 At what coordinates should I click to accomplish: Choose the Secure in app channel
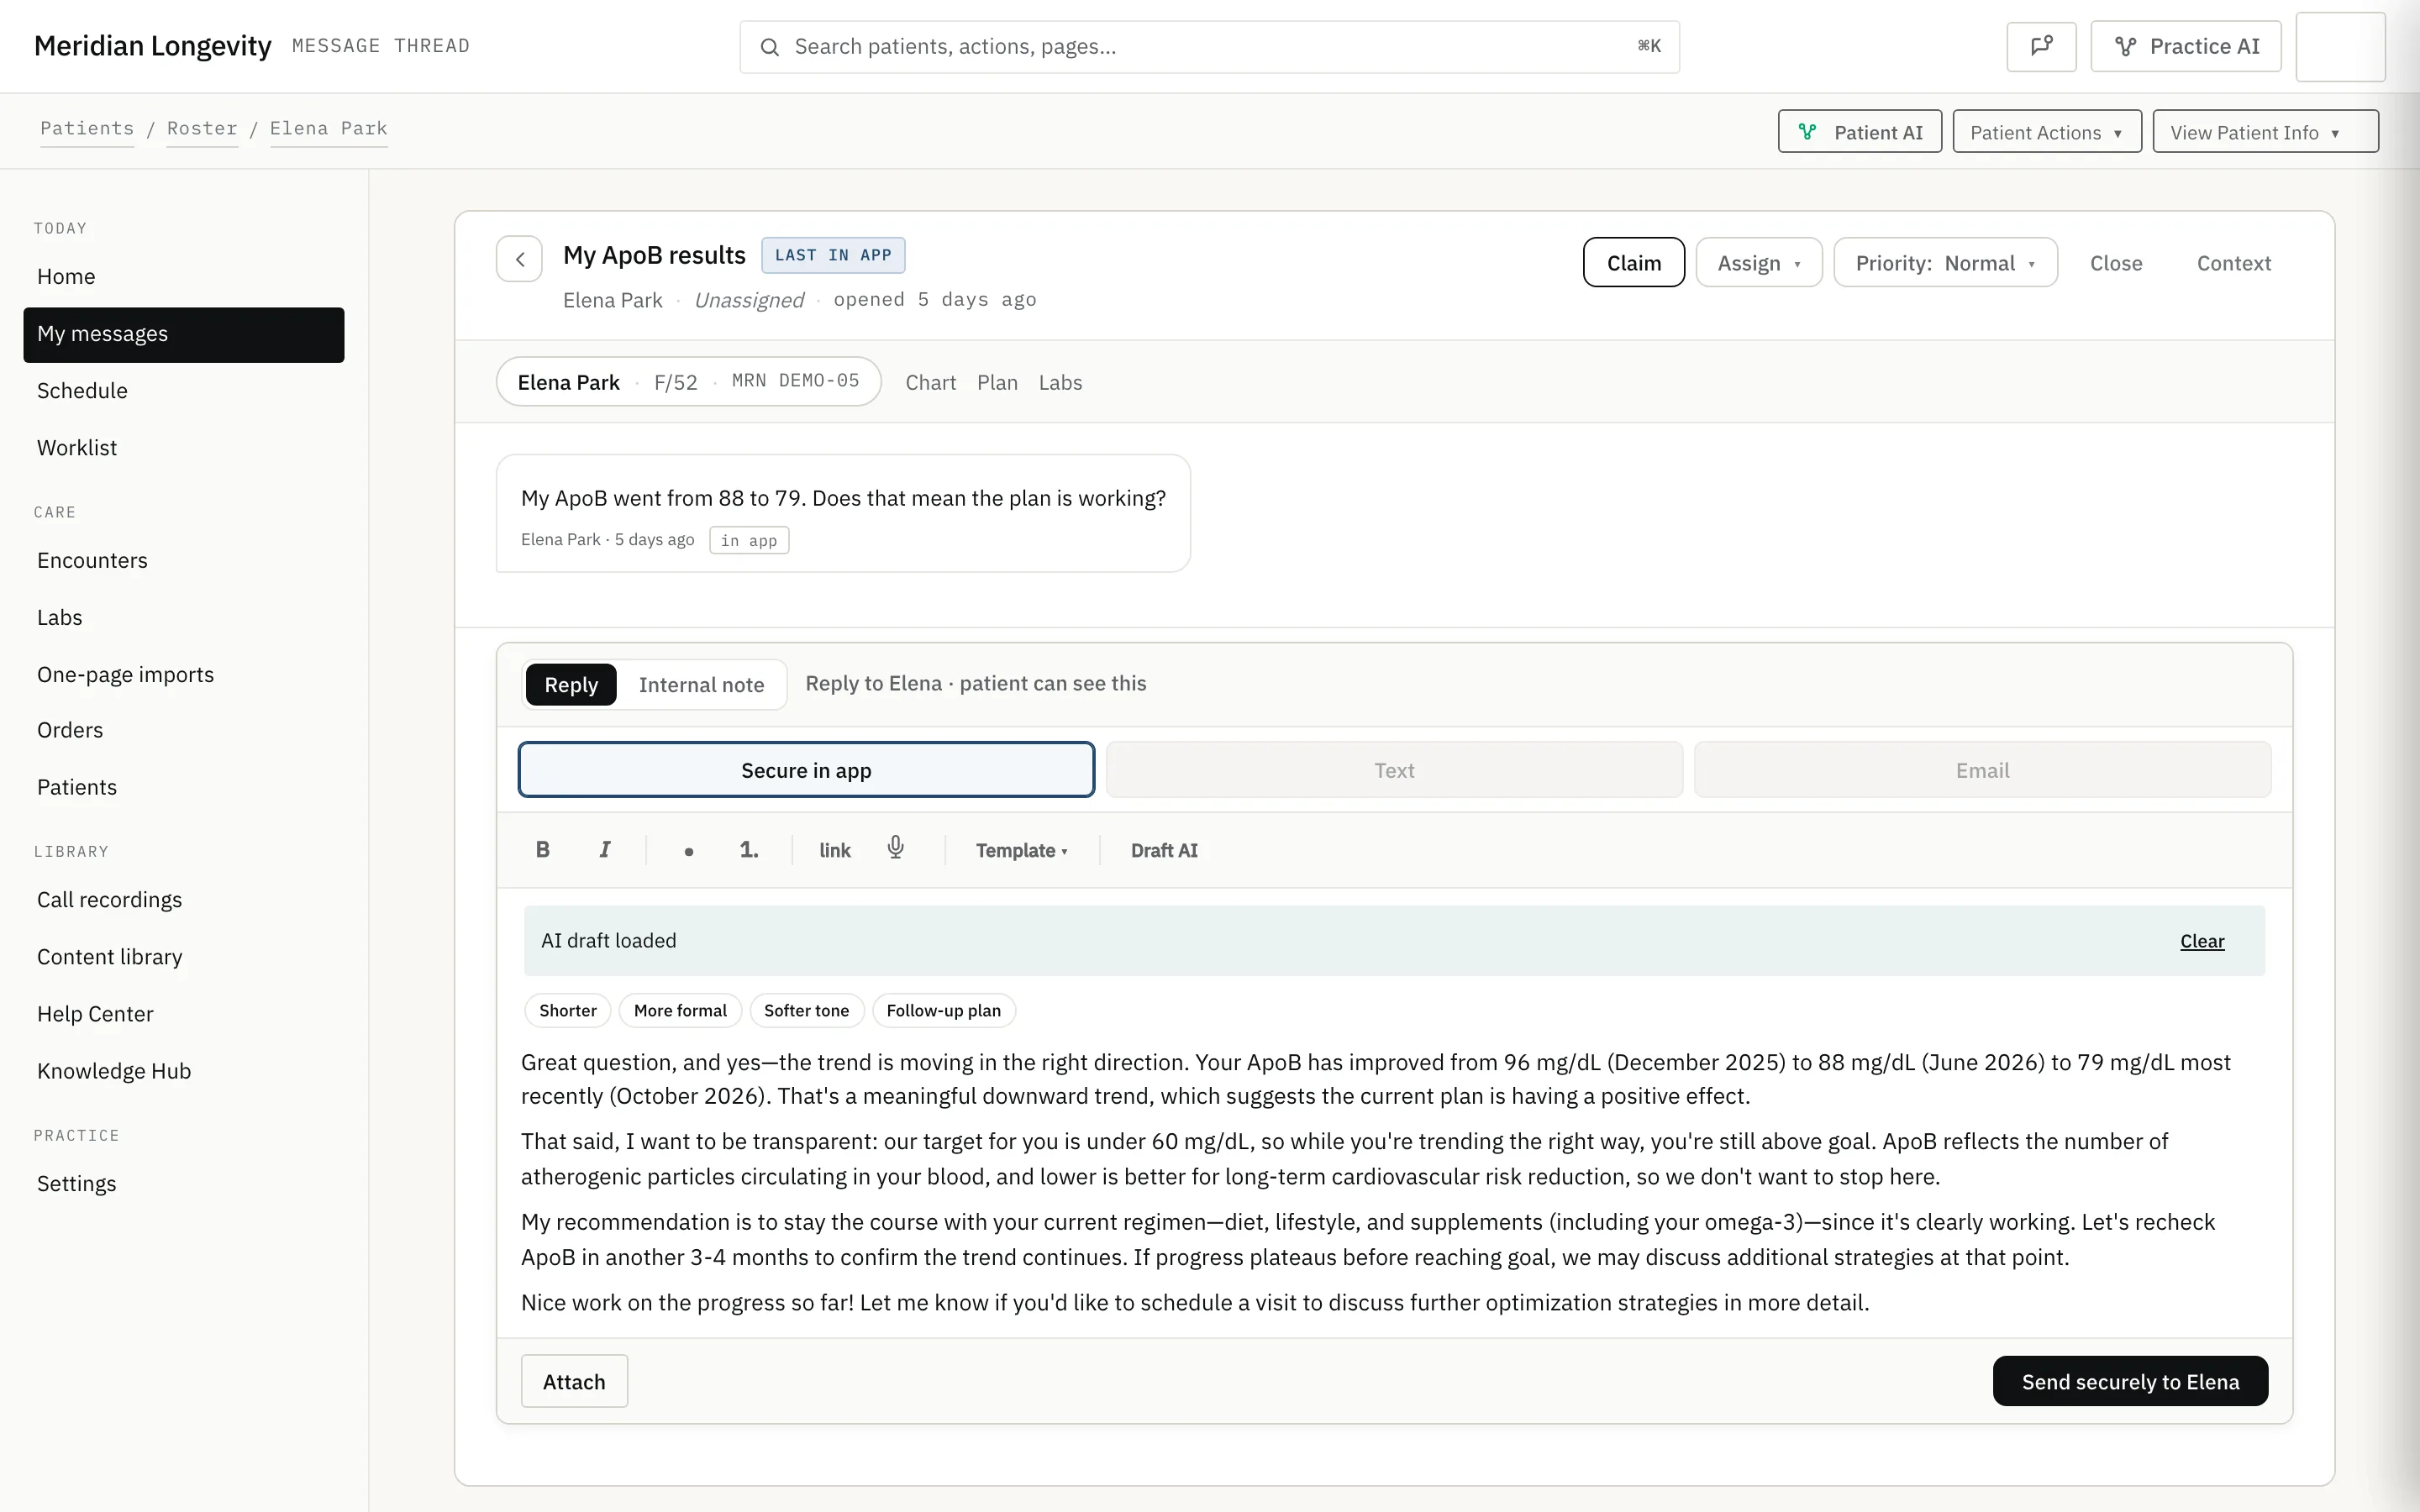pos(806,770)
